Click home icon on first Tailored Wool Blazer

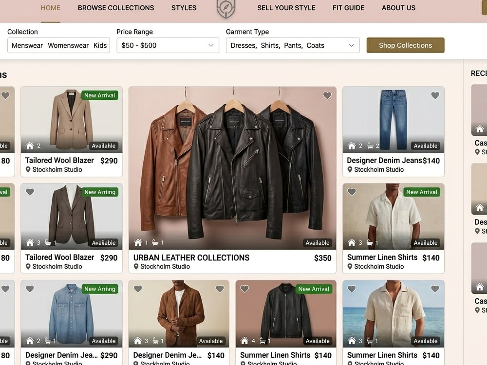[x=30, y=146]
